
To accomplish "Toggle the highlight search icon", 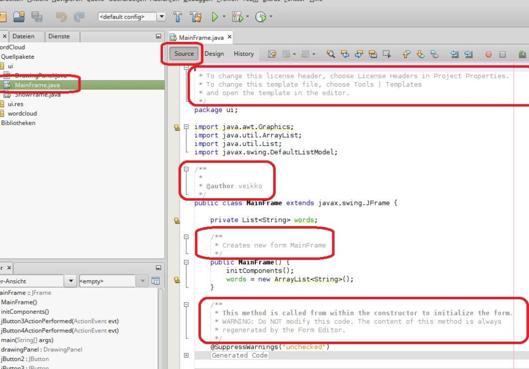I will (x=372, y=54).
